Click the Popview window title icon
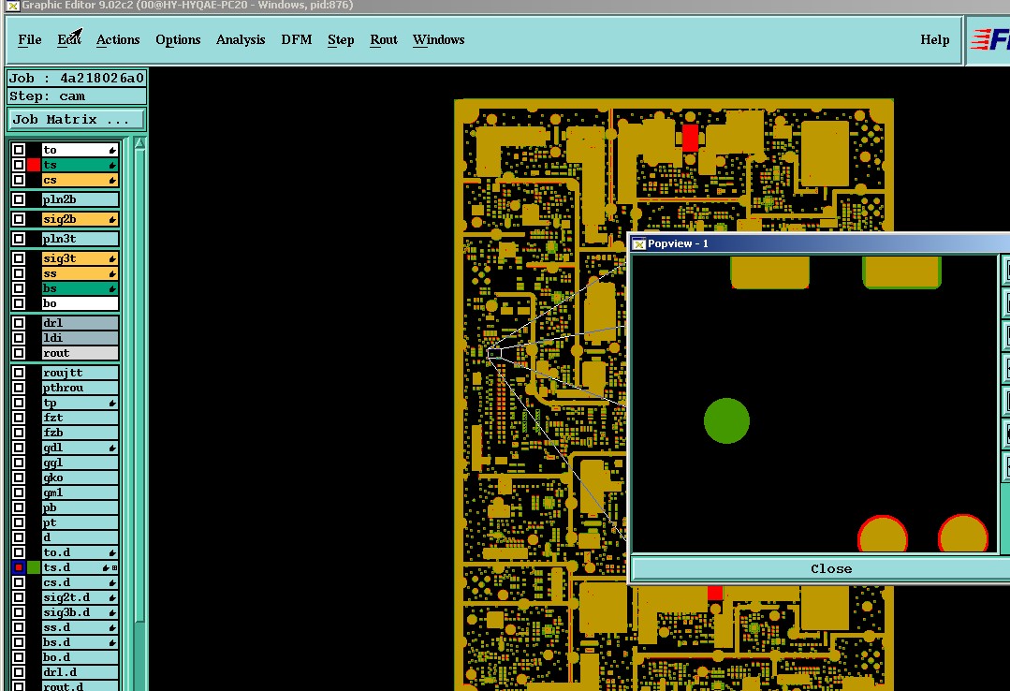This screenshot has height=691, width=1010. [639, 243]
